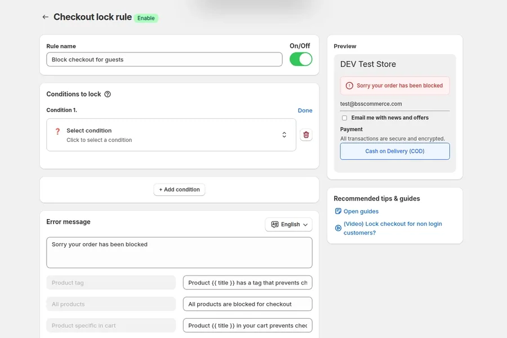Image resolution: width=507 pixels, height=338 pixels.
Task: Add another condition with + Add condition
Action: (180, 189)
